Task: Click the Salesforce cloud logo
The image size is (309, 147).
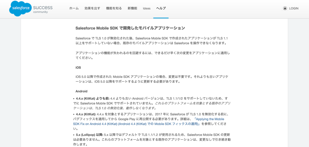Action: click(20, 8)
